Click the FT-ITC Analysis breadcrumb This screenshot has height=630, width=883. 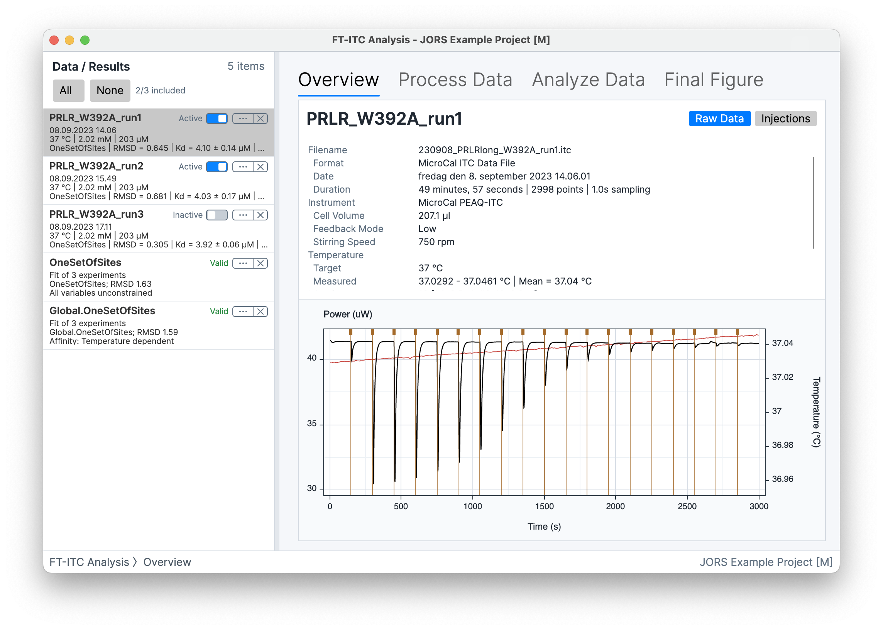coord(89,562)
